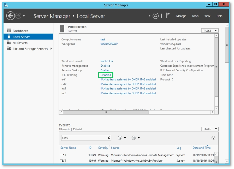This screenshot has height=169, width=234.
Task: Click properties horizontal scroll left arrow
Action: click(x=61, y=112)
